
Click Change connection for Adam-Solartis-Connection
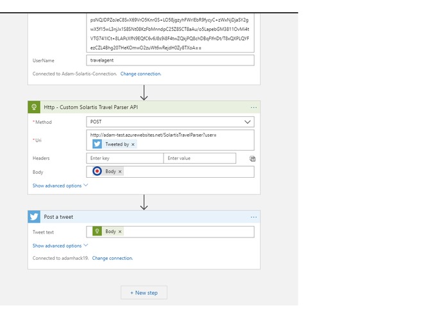141,74
